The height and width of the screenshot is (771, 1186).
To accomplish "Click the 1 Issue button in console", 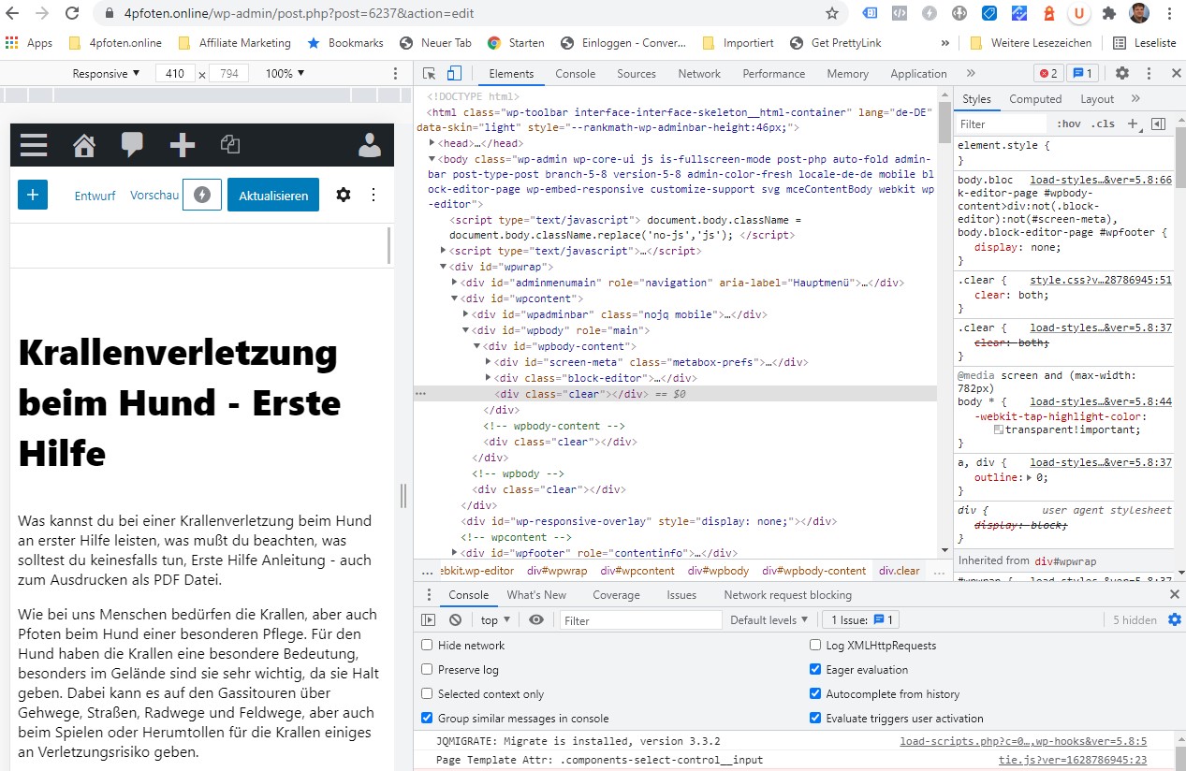I will pos(862,619).
